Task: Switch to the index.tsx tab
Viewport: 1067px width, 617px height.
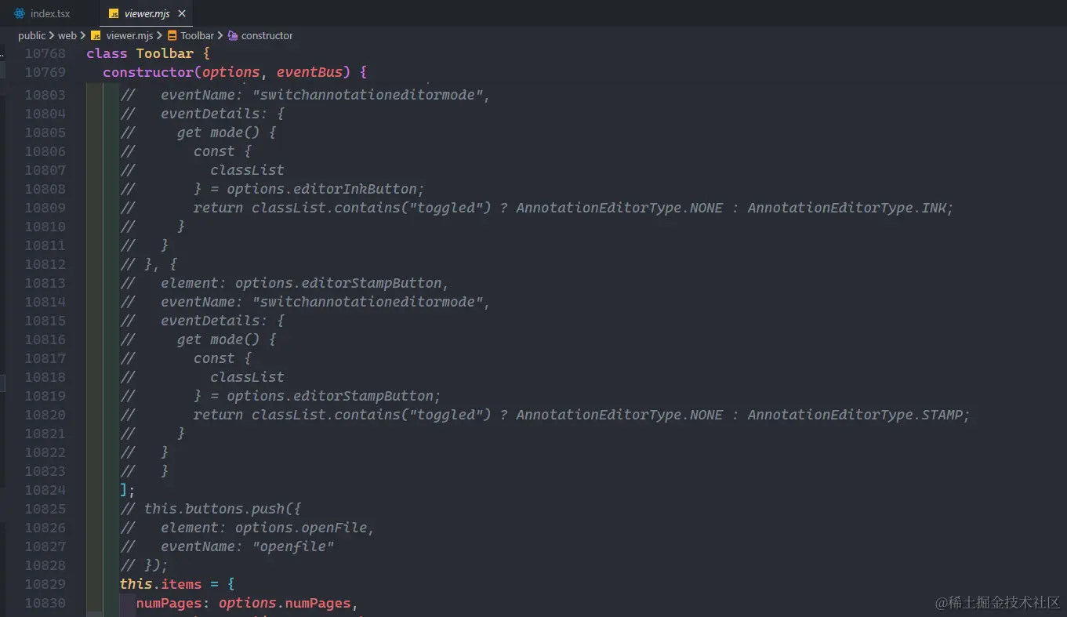Action: pyautogui.click(x=49, y=13)
